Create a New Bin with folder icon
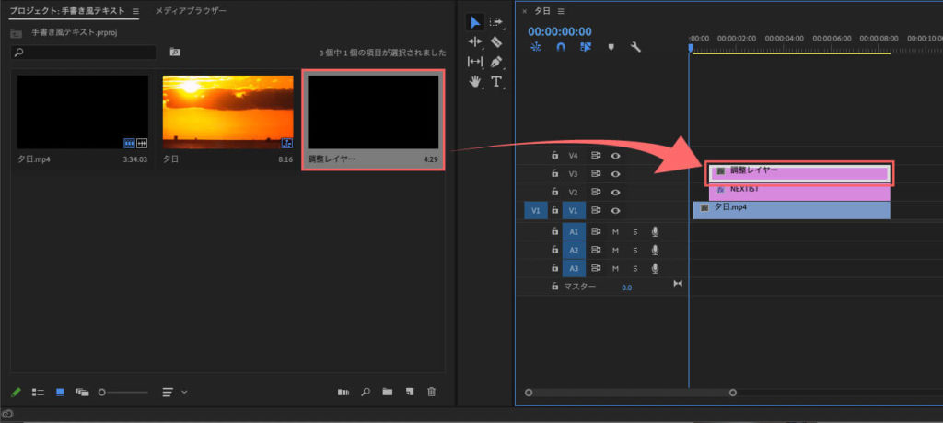This screenshot has height=423, width=943. [388, 392]
